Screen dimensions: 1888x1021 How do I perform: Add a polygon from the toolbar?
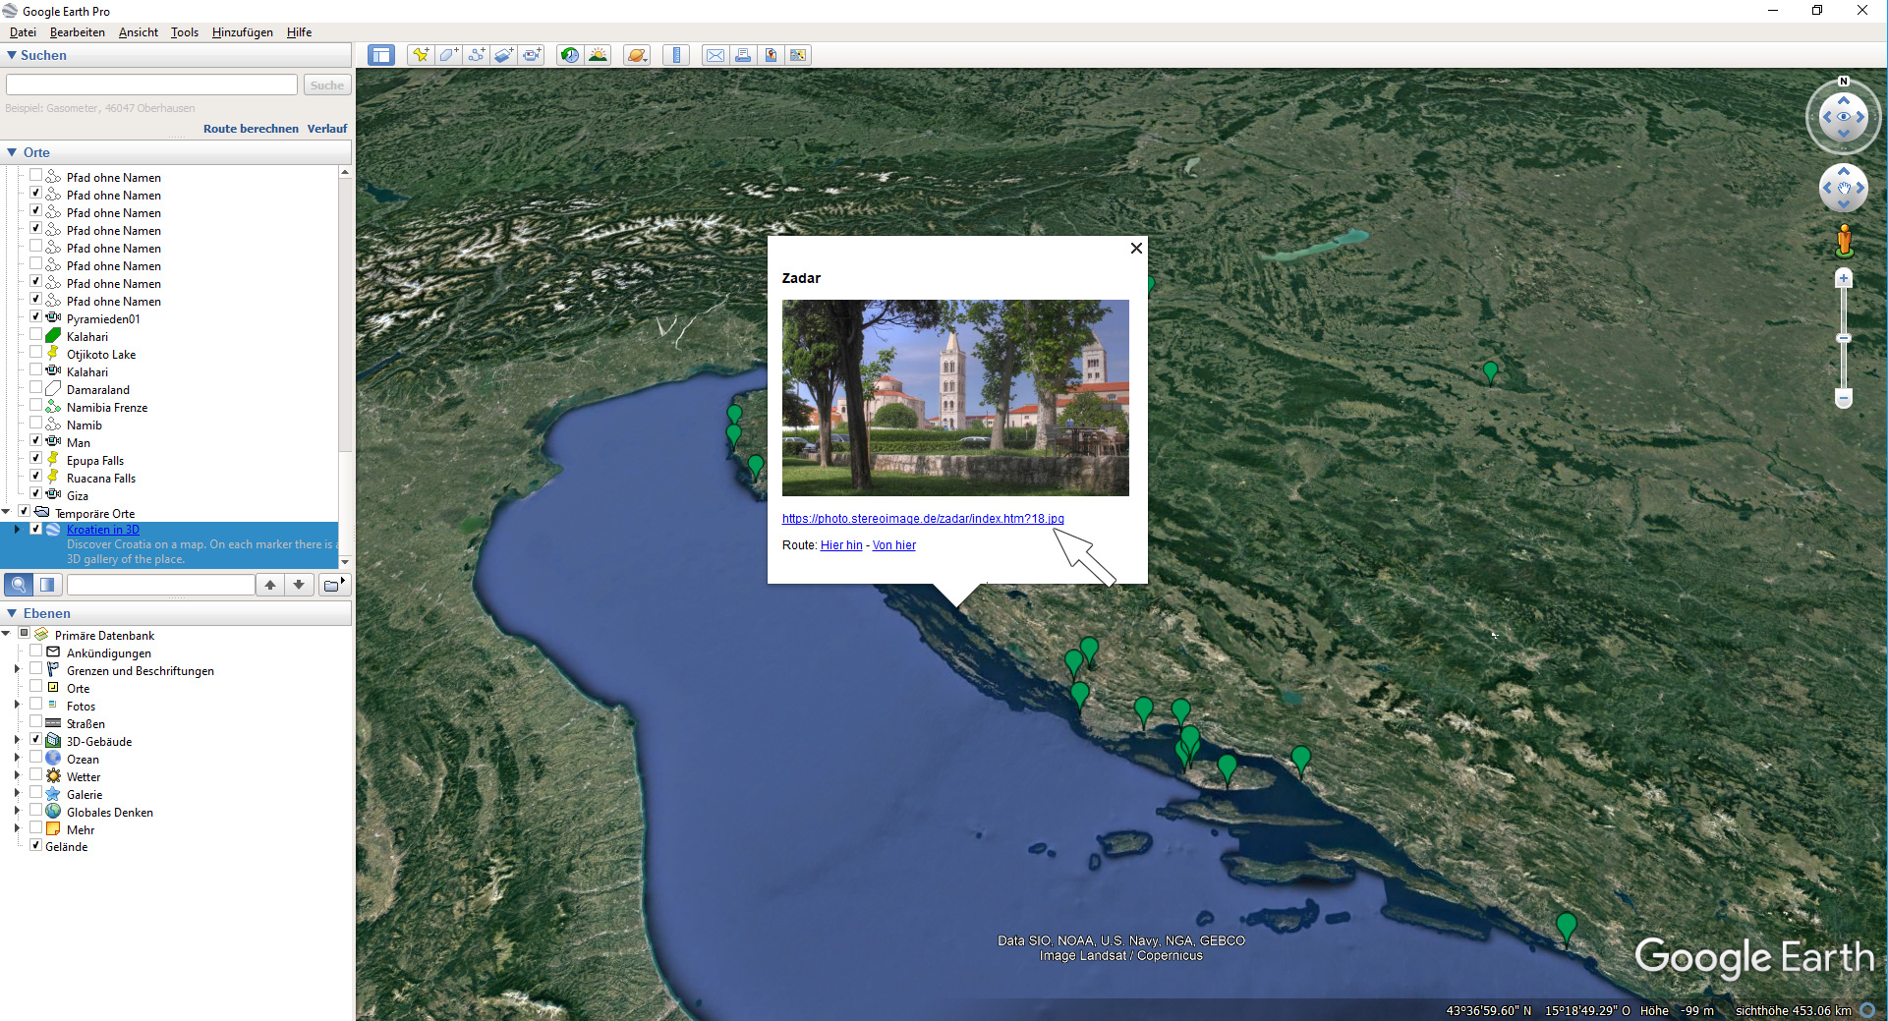(448, 55)
